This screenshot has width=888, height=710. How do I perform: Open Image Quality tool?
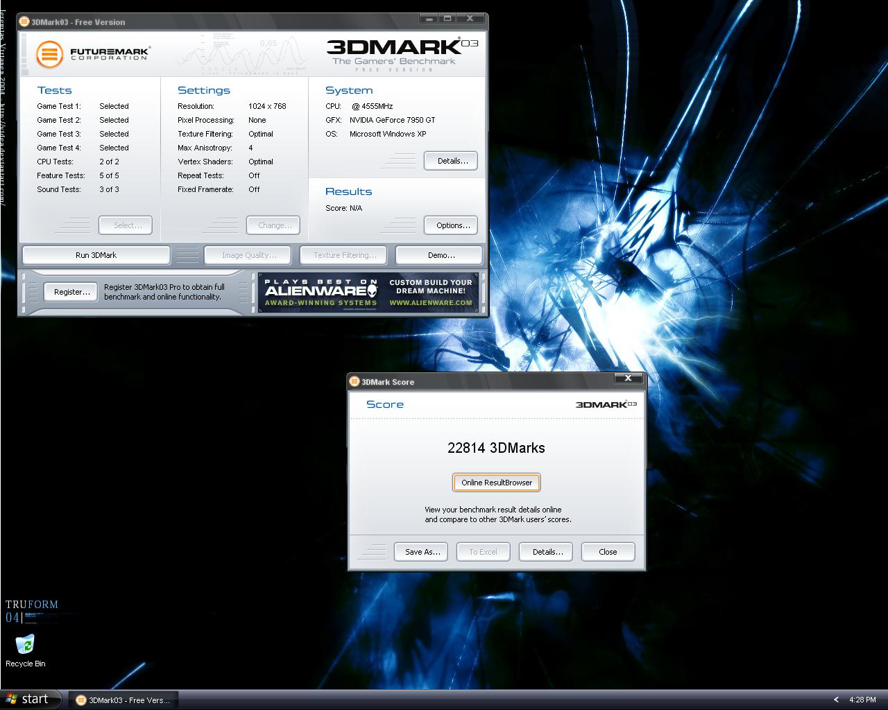point(249,255)
